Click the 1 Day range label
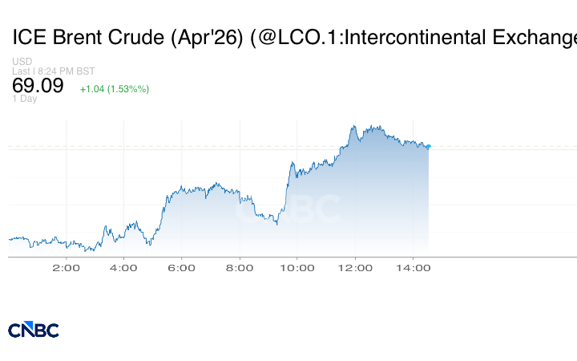This screenshot has height=361, width=577. pyautogui.click(x=25, y=99)
